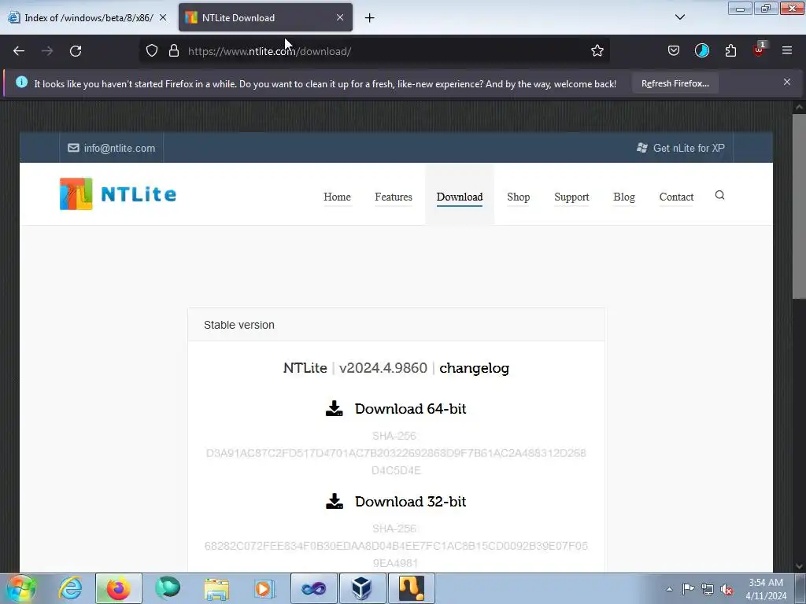Open the Blog menu item

point(624,197)
